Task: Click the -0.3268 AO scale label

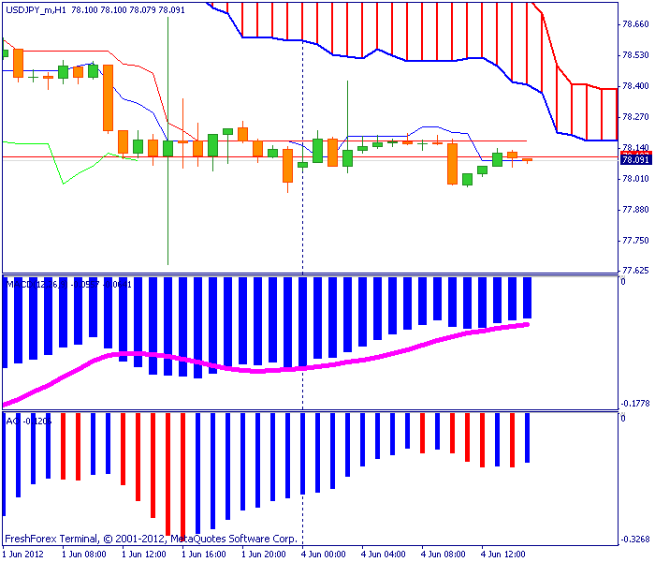Action: (x=635, y=539)
